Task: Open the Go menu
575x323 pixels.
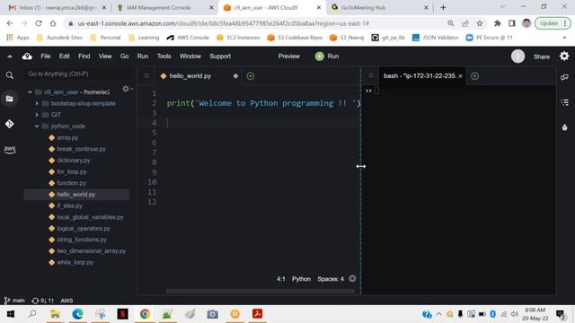Action: [x=124, y=56]
